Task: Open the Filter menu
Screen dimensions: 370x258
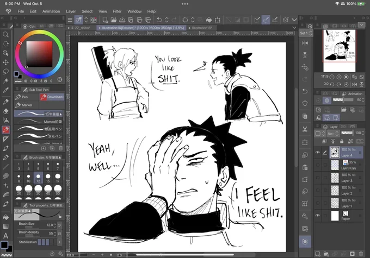Action: click(117, 11)
